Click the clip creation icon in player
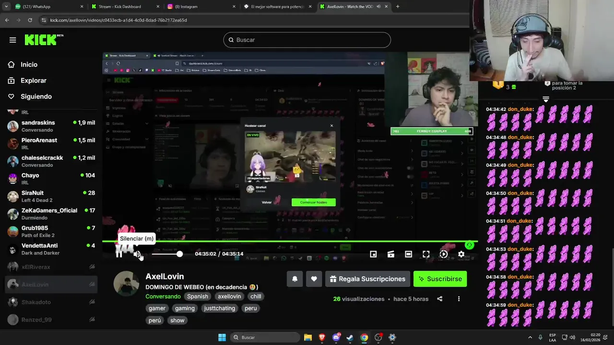 391,254
